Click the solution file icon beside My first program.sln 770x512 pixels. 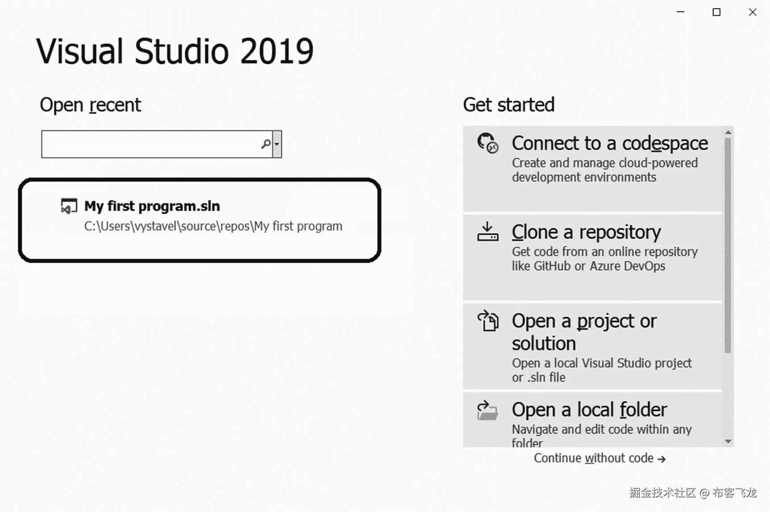[69, 206]
